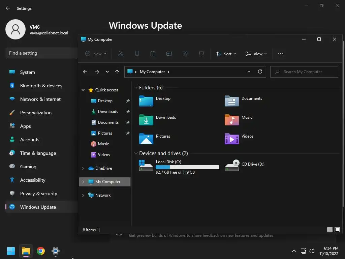Switch to details view in status bar
The width and height of the screenshot is (345, 259).
(330, 230)
